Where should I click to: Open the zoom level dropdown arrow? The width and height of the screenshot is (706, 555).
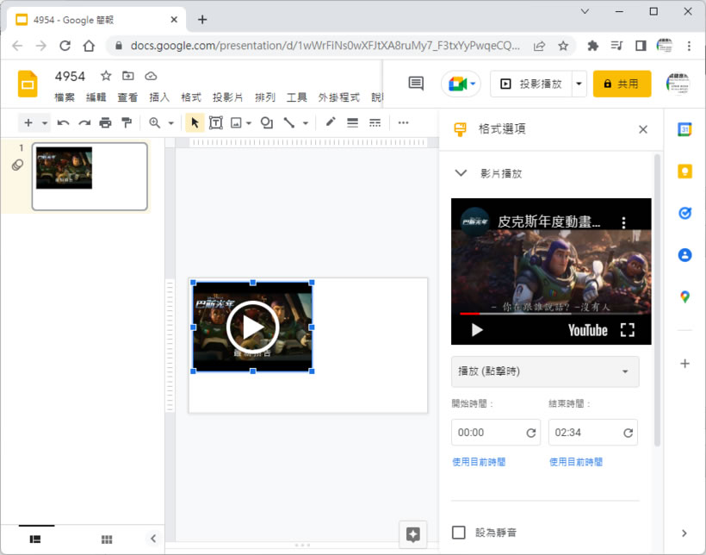coord(171,122)
